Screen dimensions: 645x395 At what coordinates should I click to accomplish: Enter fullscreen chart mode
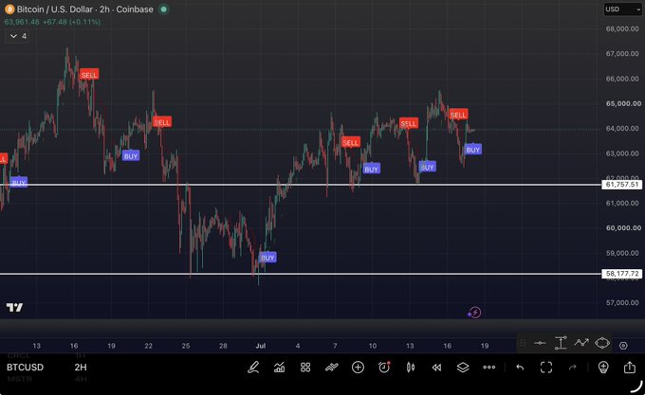[x=546, y=368]
